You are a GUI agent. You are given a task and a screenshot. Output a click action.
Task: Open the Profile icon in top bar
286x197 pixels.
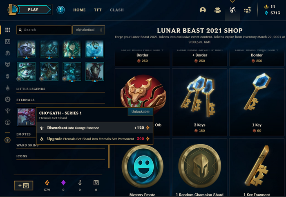pos(203,10)
